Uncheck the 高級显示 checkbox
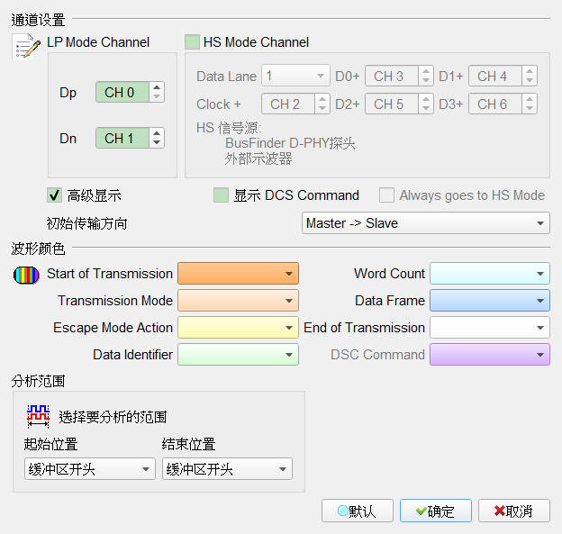Viewport: 562px width, 534px height. tap(54, 195)
